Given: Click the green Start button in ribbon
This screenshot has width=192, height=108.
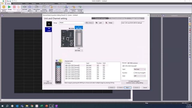Looking at the screenshot, I should [10, 8].
